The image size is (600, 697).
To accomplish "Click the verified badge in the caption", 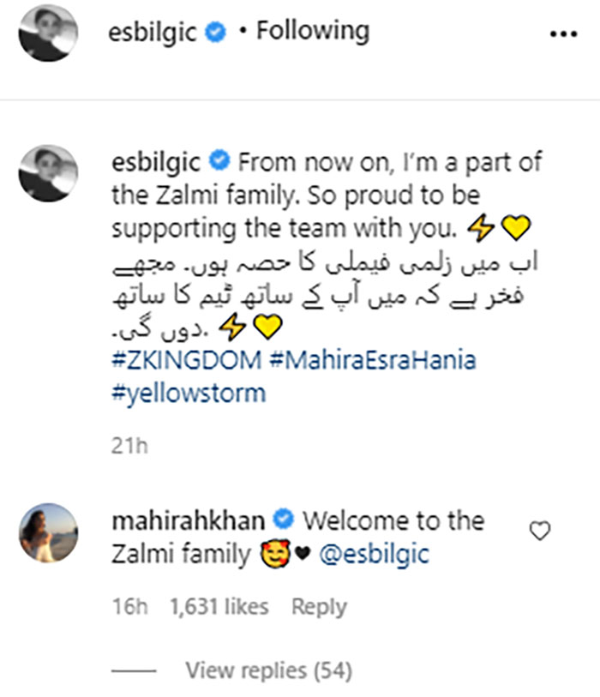I will point(219,162).
